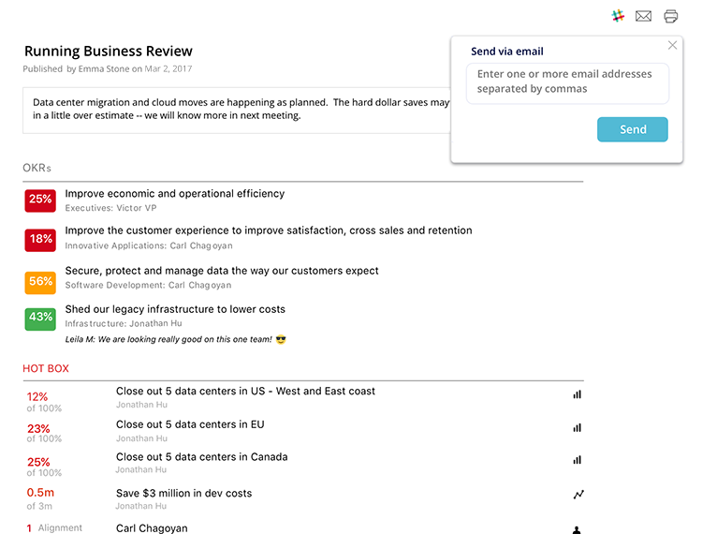The width and height of the screenshot is (702, 534).
Task: Close the Send via email popup
Action: tap(672, 45)
